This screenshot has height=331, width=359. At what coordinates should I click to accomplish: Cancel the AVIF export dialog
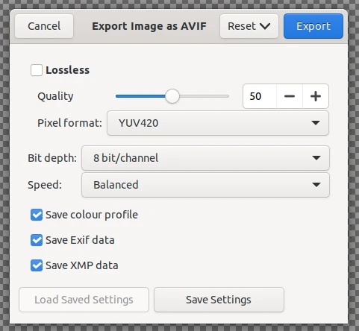click(44, 26)
